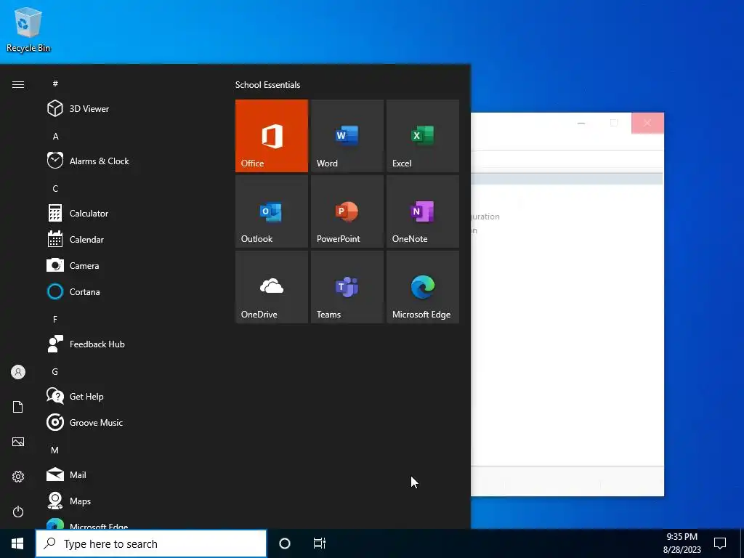This screenshot has width=744, height=558.
Task: Open the Maps app
Action: tap(128, 501)
